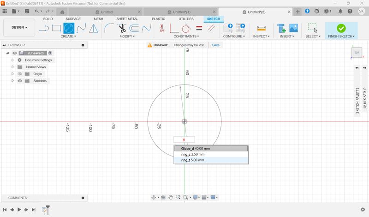Open the Help question mark
Screen dimensions: 369x217
coord(350,11)
